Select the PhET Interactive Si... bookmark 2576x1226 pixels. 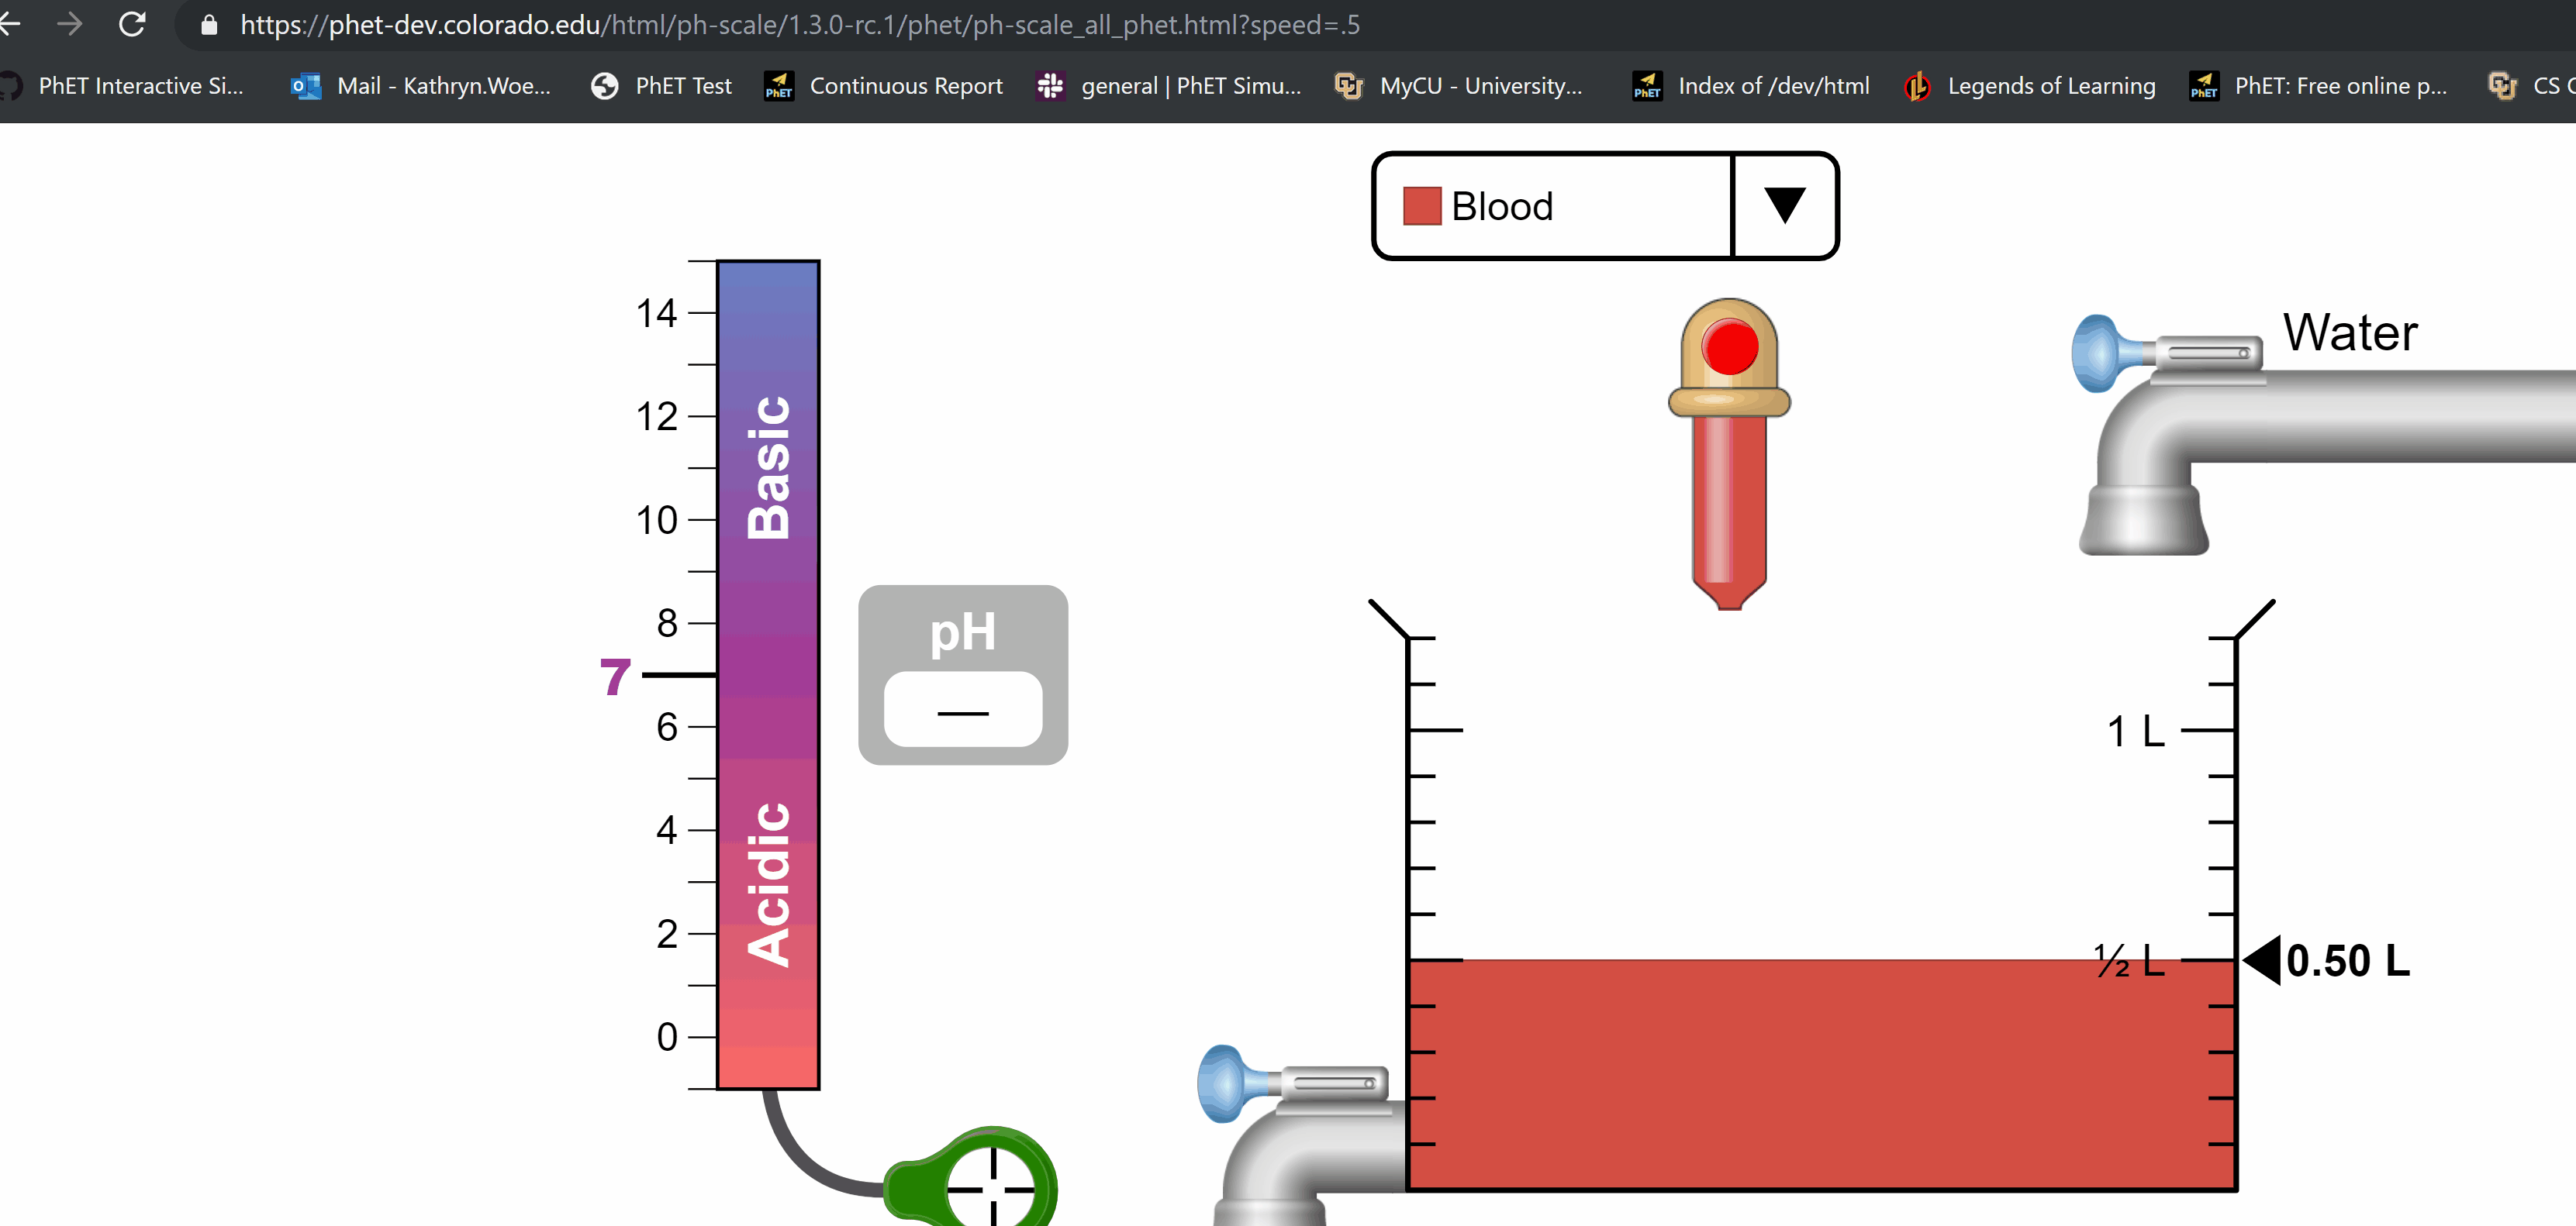140,86
